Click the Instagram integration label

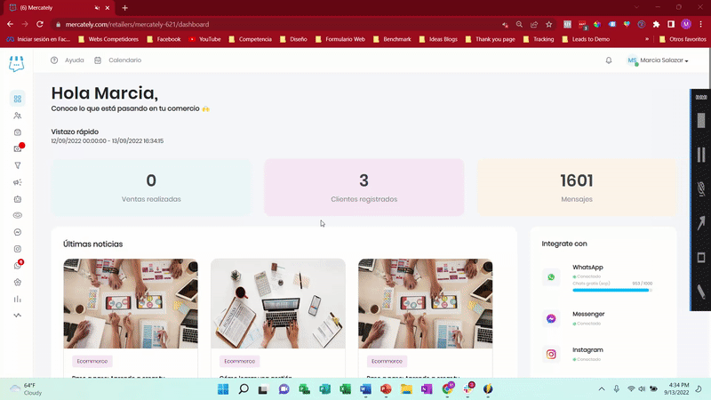(587, 350)
